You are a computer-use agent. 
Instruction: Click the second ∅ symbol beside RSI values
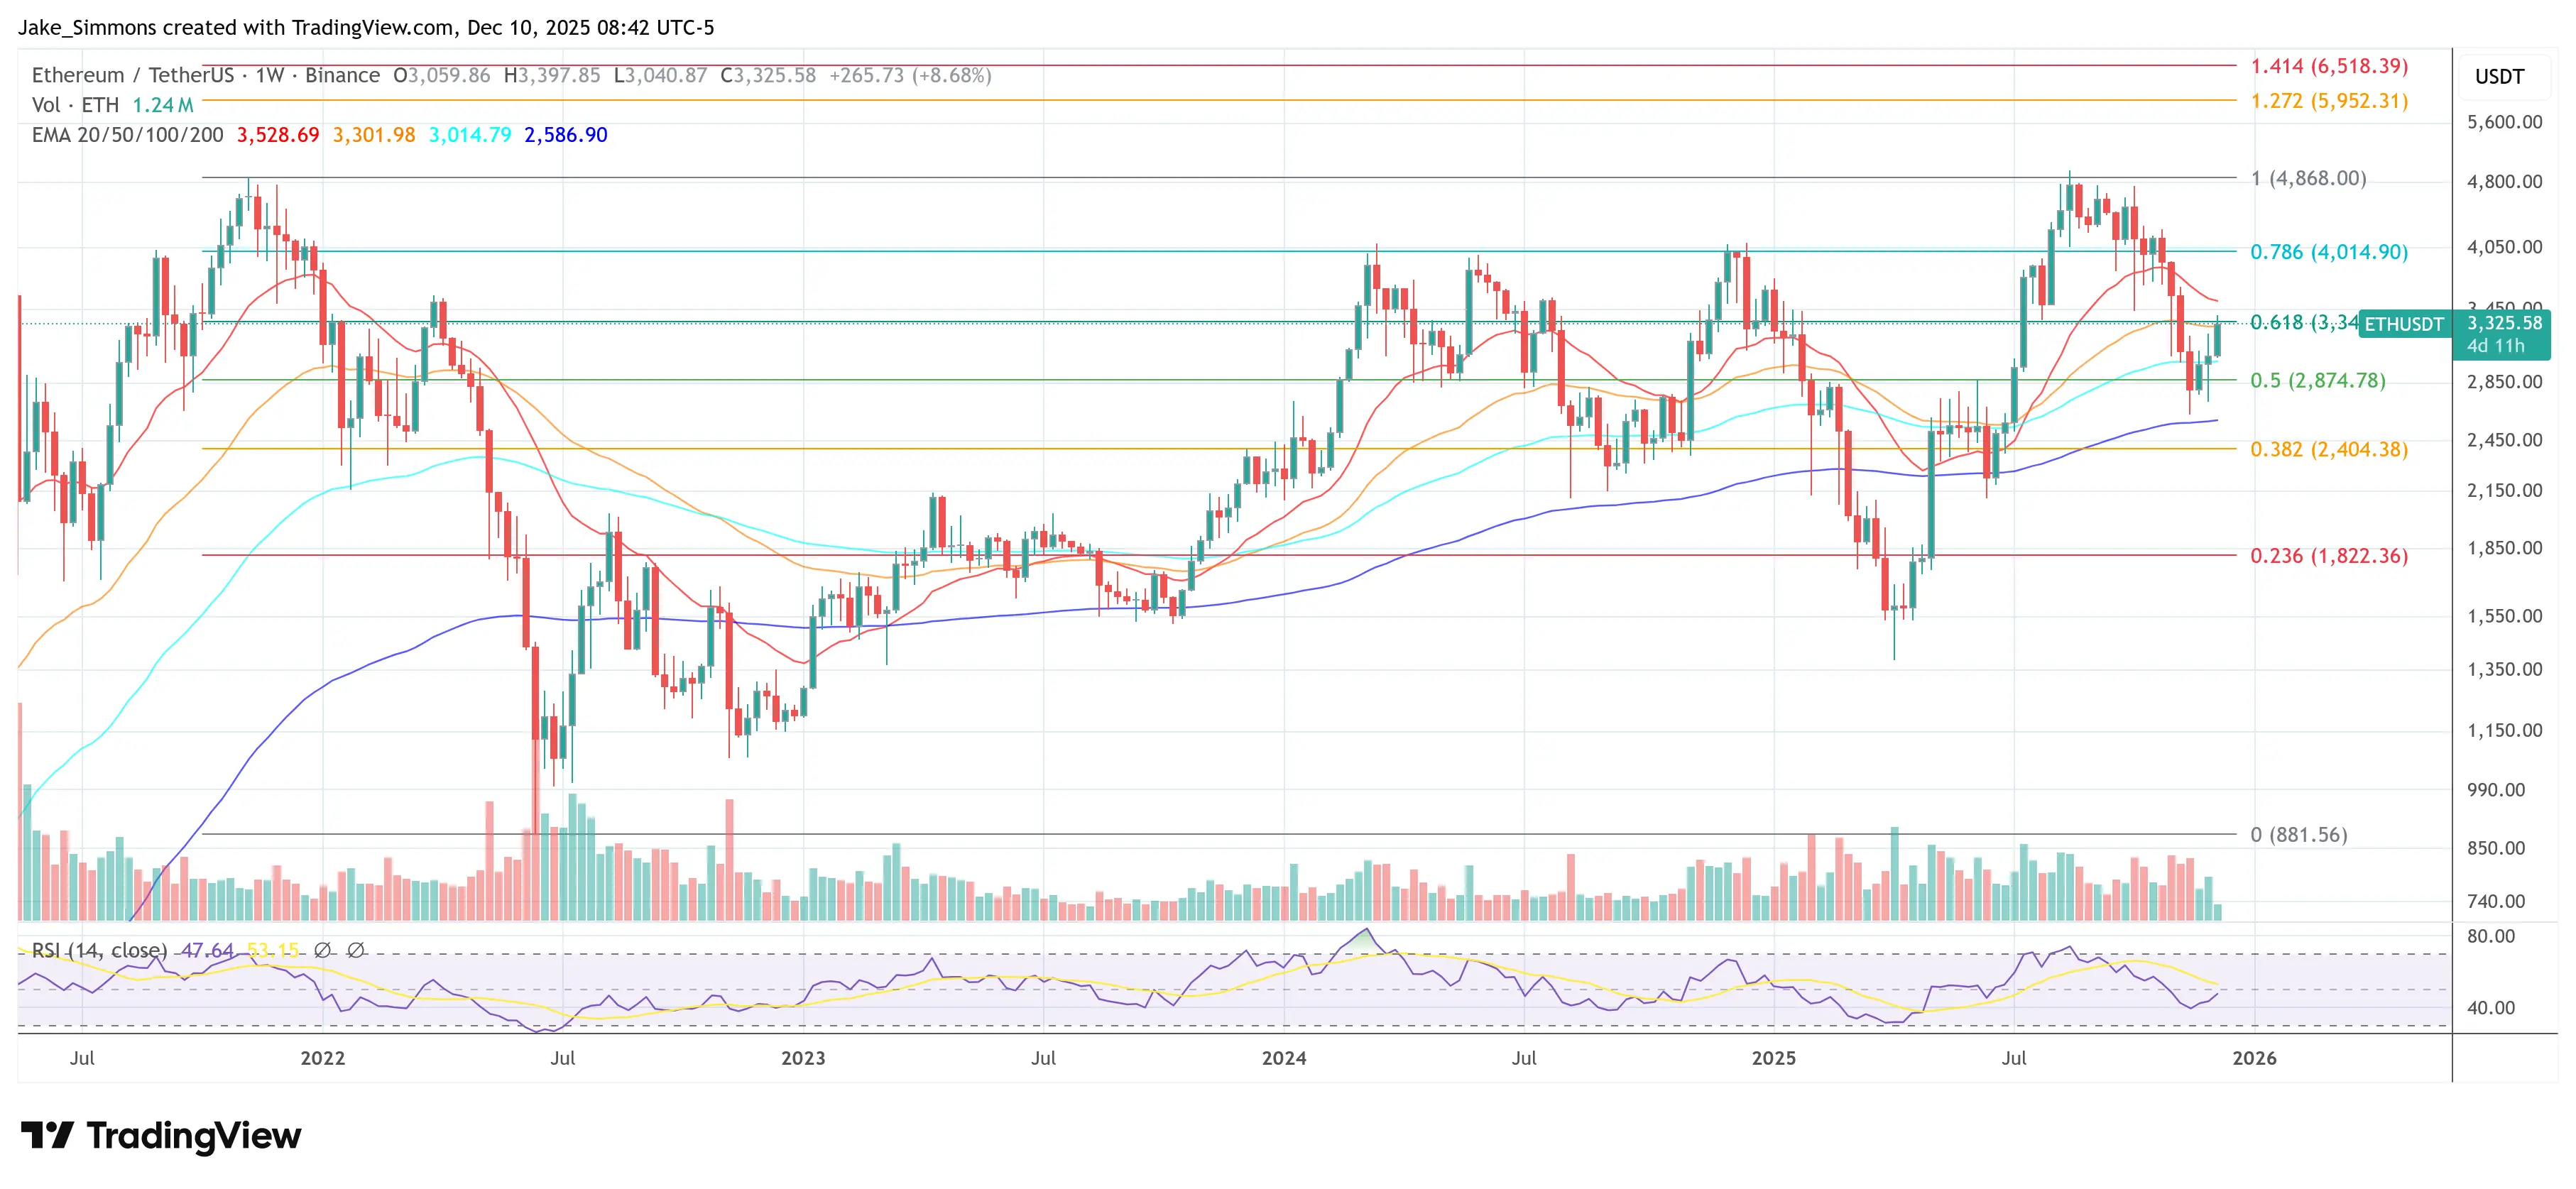[355, 950]
